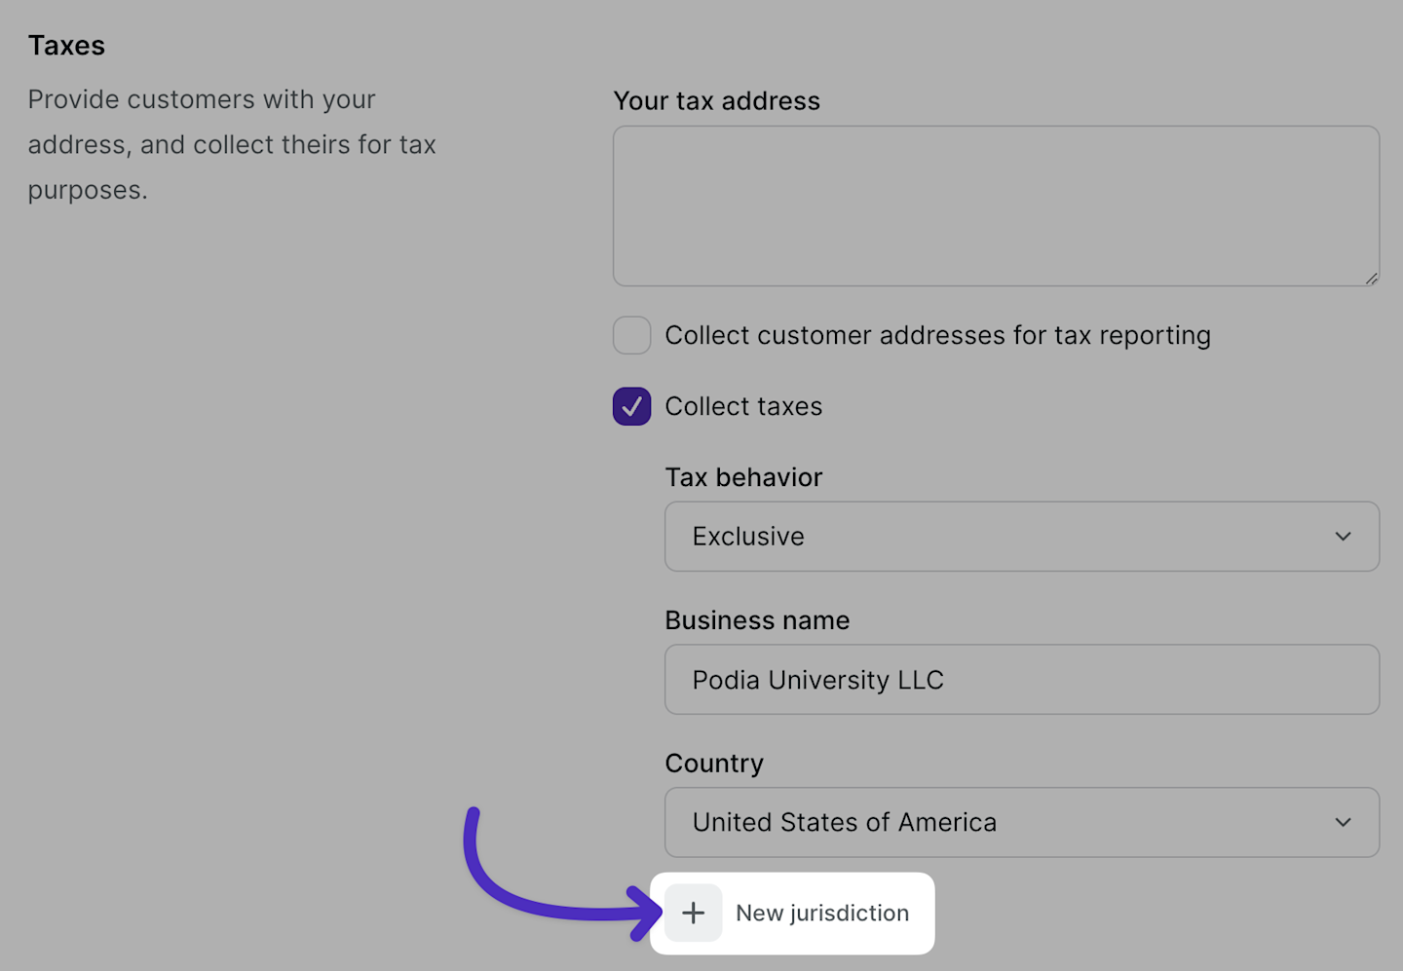1403x971 pixels.
Task: Click the Taxes section description paragraph
Action: coord(231,144)
